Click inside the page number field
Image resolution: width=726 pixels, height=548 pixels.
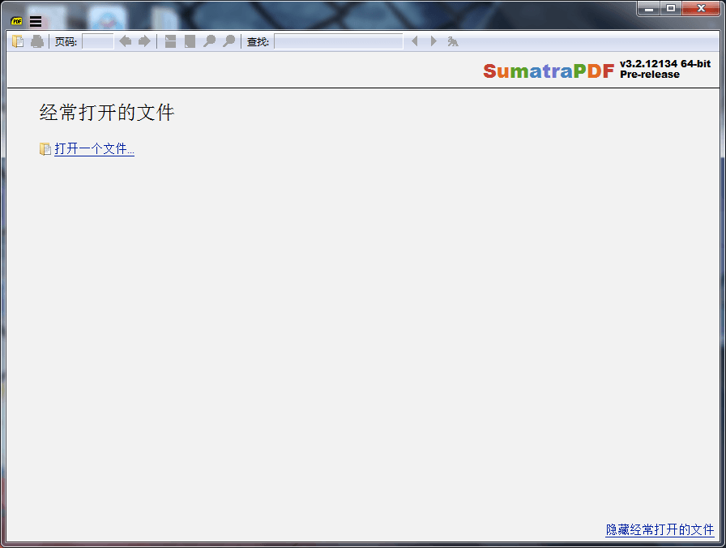pos(98,41)
